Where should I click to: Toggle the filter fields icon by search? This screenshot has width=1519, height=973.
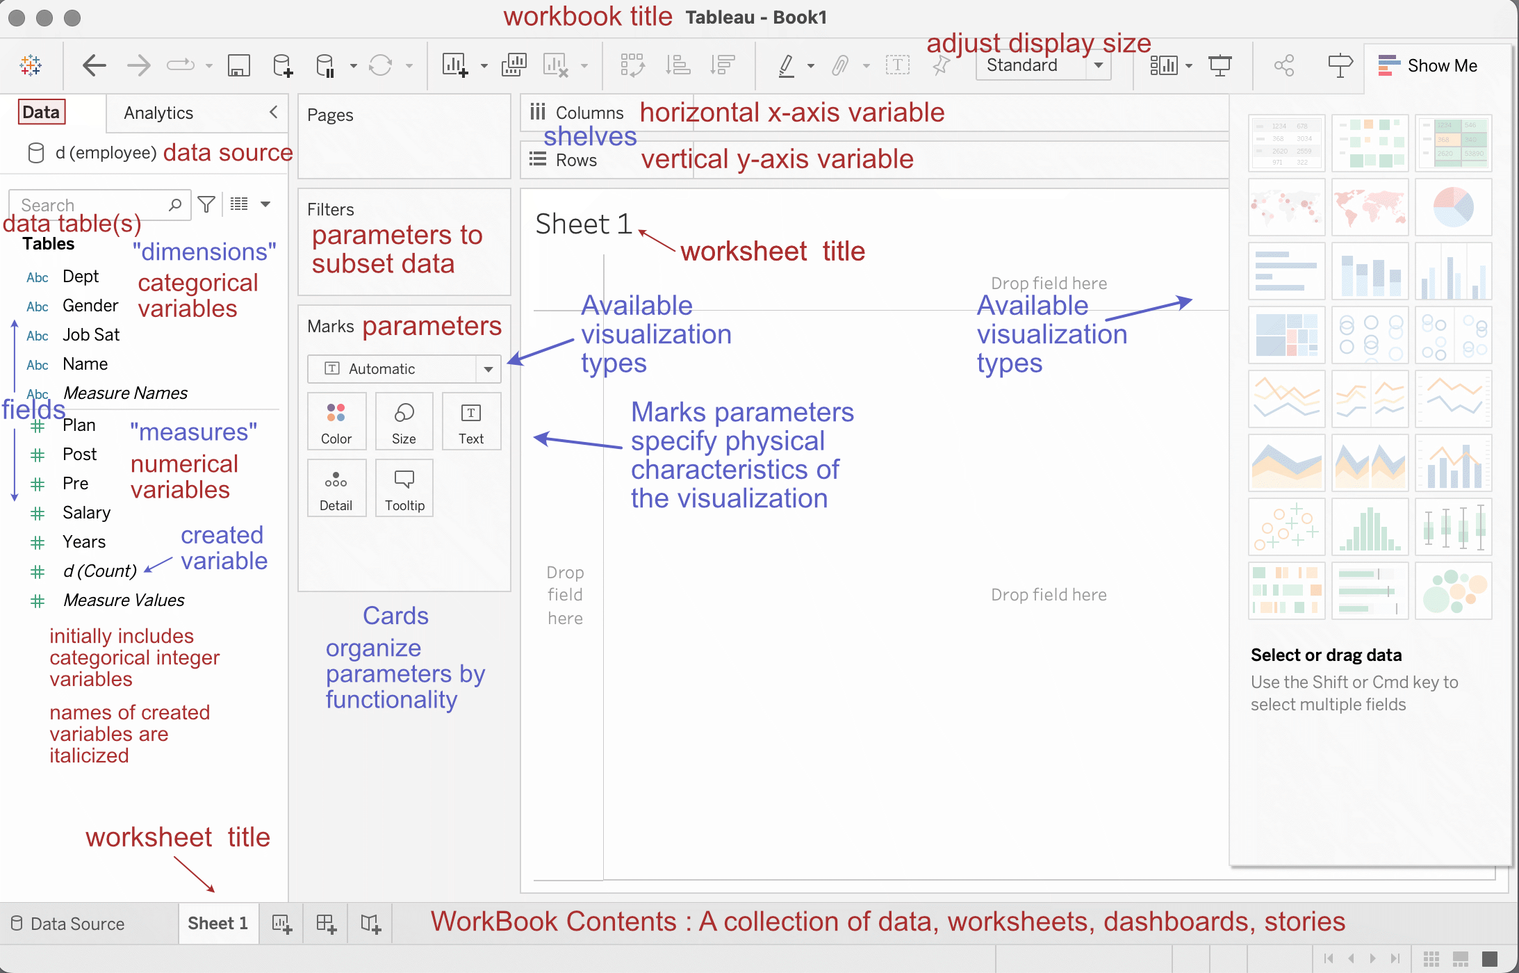click(x=206, y=204)
